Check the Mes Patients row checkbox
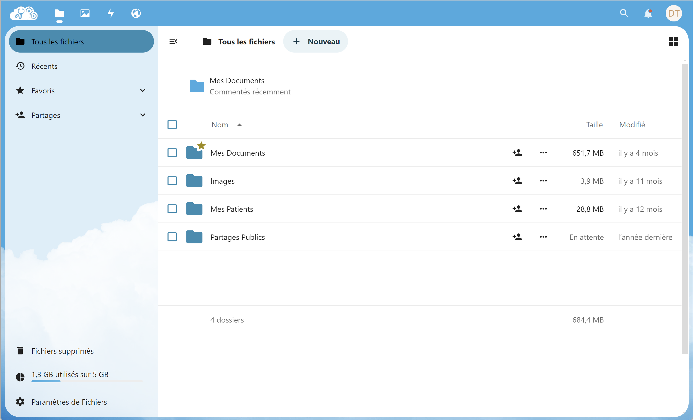The height and width of the screenshot is (420, 693). coord(172,209)
